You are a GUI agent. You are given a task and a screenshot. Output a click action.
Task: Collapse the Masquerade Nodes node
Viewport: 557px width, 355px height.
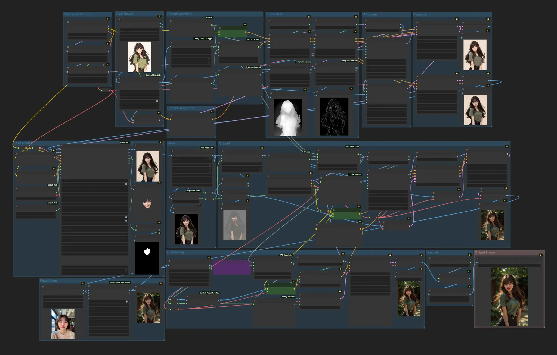172,194
